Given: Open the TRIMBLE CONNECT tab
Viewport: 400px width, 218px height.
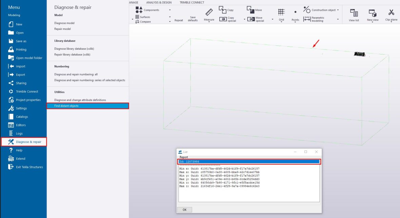Looking at the screenshot, I should click(x=191, y=2).
